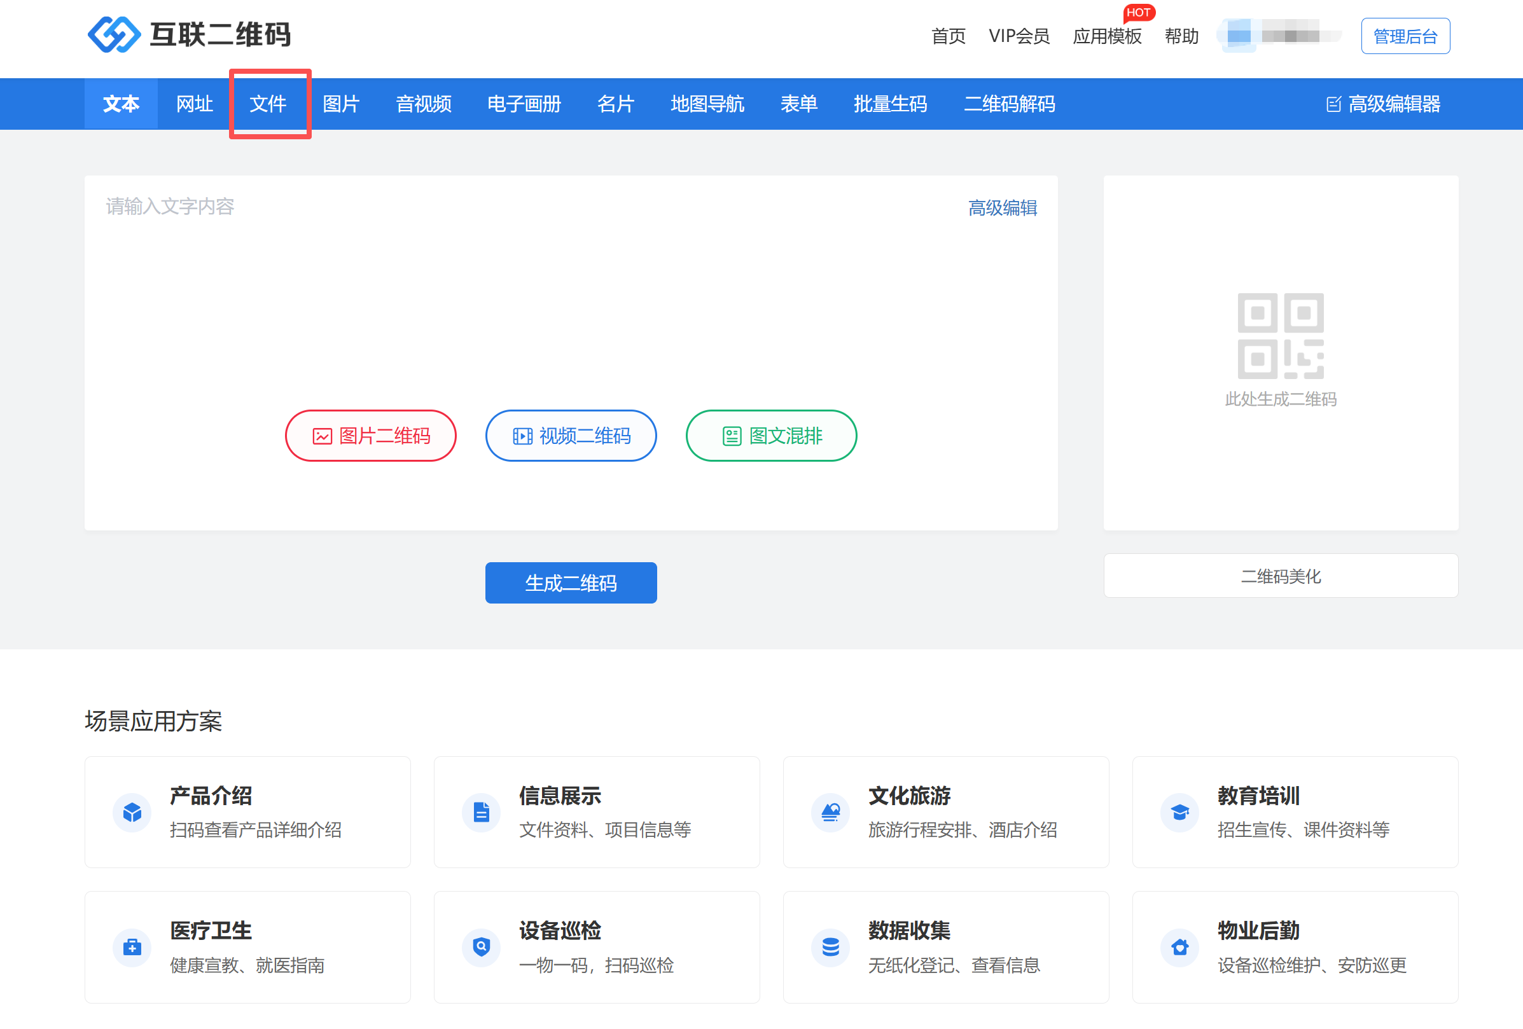Switch to the 音视频 tab
Viewport: 1523px width, 1029px height.
(423, 104)
